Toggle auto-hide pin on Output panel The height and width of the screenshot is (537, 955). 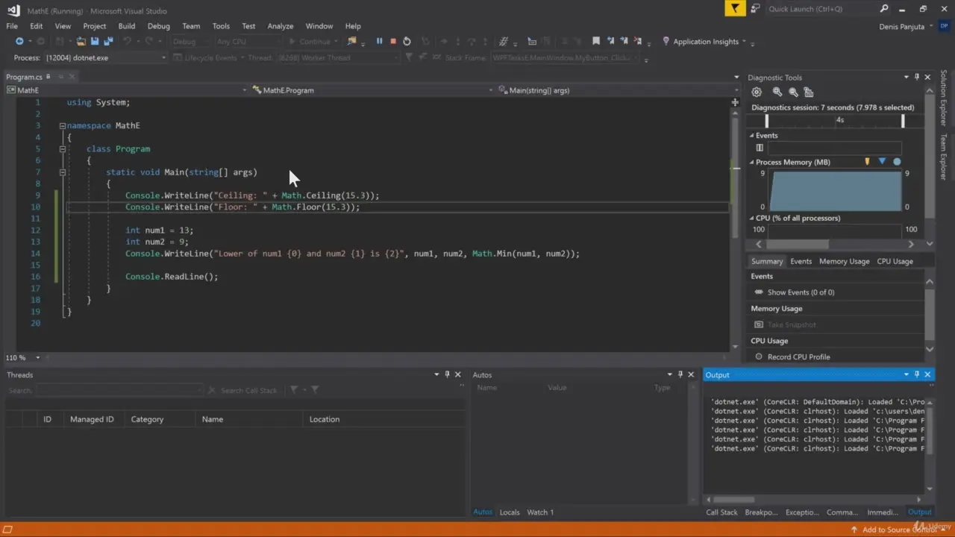point(917,374)
